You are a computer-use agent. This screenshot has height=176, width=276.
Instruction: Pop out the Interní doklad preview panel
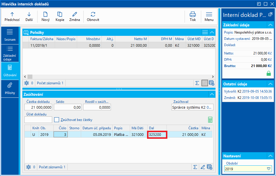pos(270,15)
